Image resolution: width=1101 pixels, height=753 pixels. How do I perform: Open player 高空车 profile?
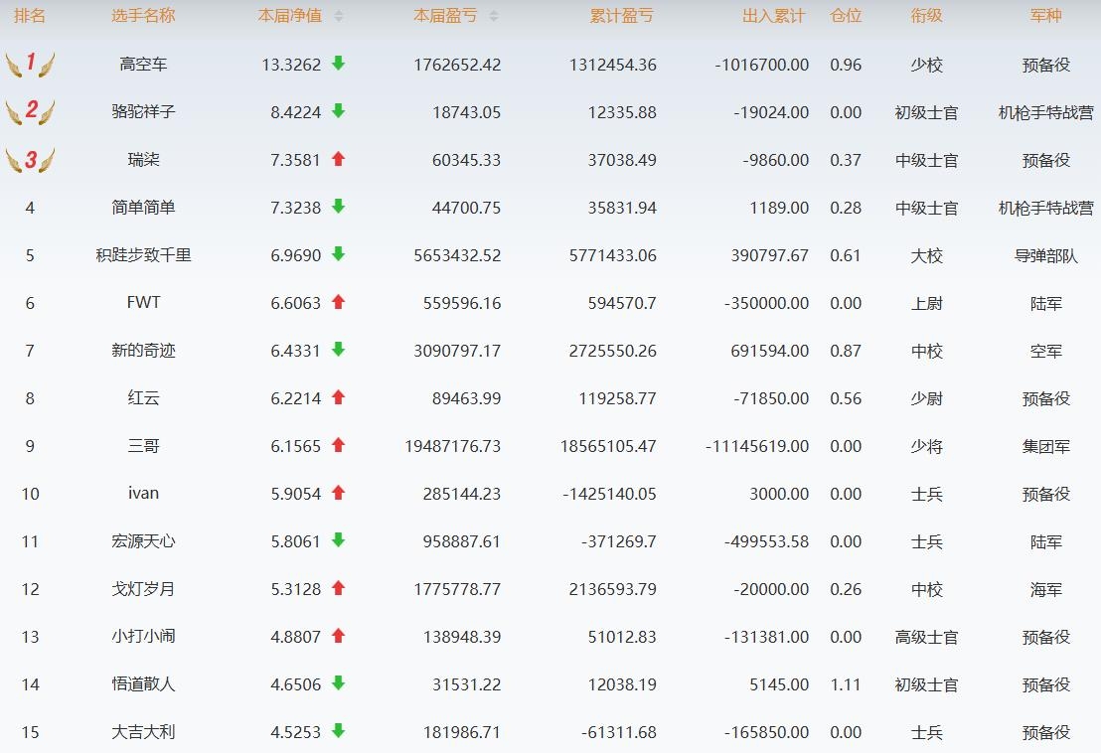click(x=143, y=65)
